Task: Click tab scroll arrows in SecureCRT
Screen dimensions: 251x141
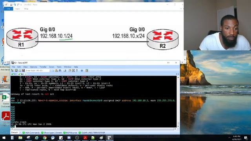Action: tap(177, 74)
